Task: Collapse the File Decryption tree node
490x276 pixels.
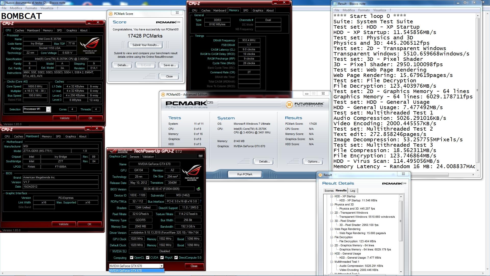Action: (332, 237)
